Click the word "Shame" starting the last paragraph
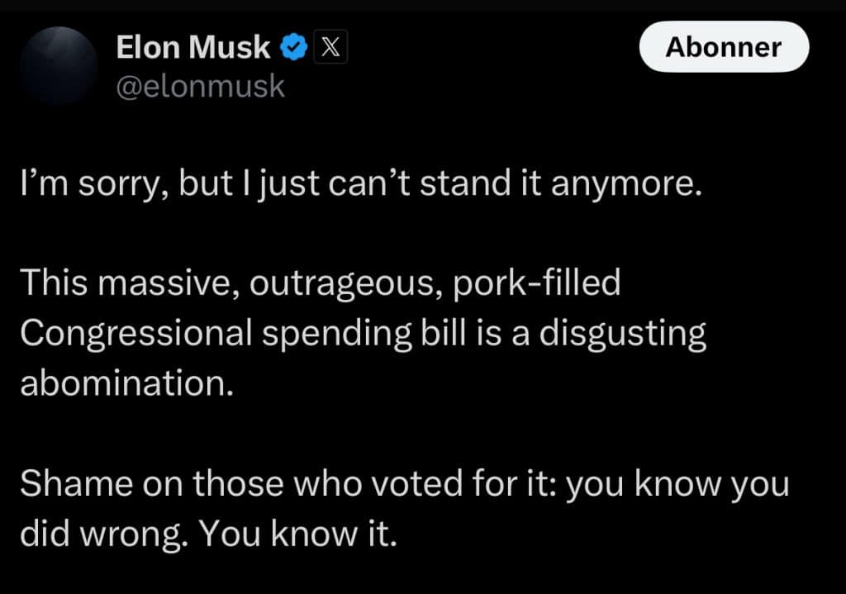Screen dimensions: 846x594 [76, 482]
